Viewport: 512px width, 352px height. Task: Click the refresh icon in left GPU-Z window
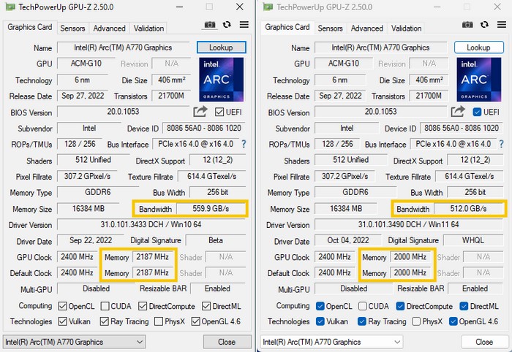(227, 25)
